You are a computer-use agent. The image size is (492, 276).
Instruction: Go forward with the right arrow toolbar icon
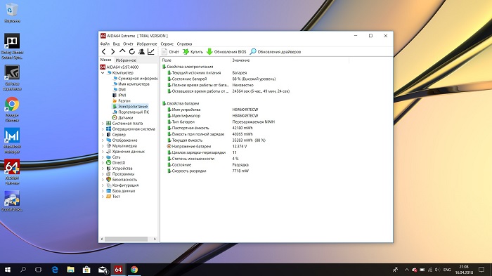[x=113, y=52]
